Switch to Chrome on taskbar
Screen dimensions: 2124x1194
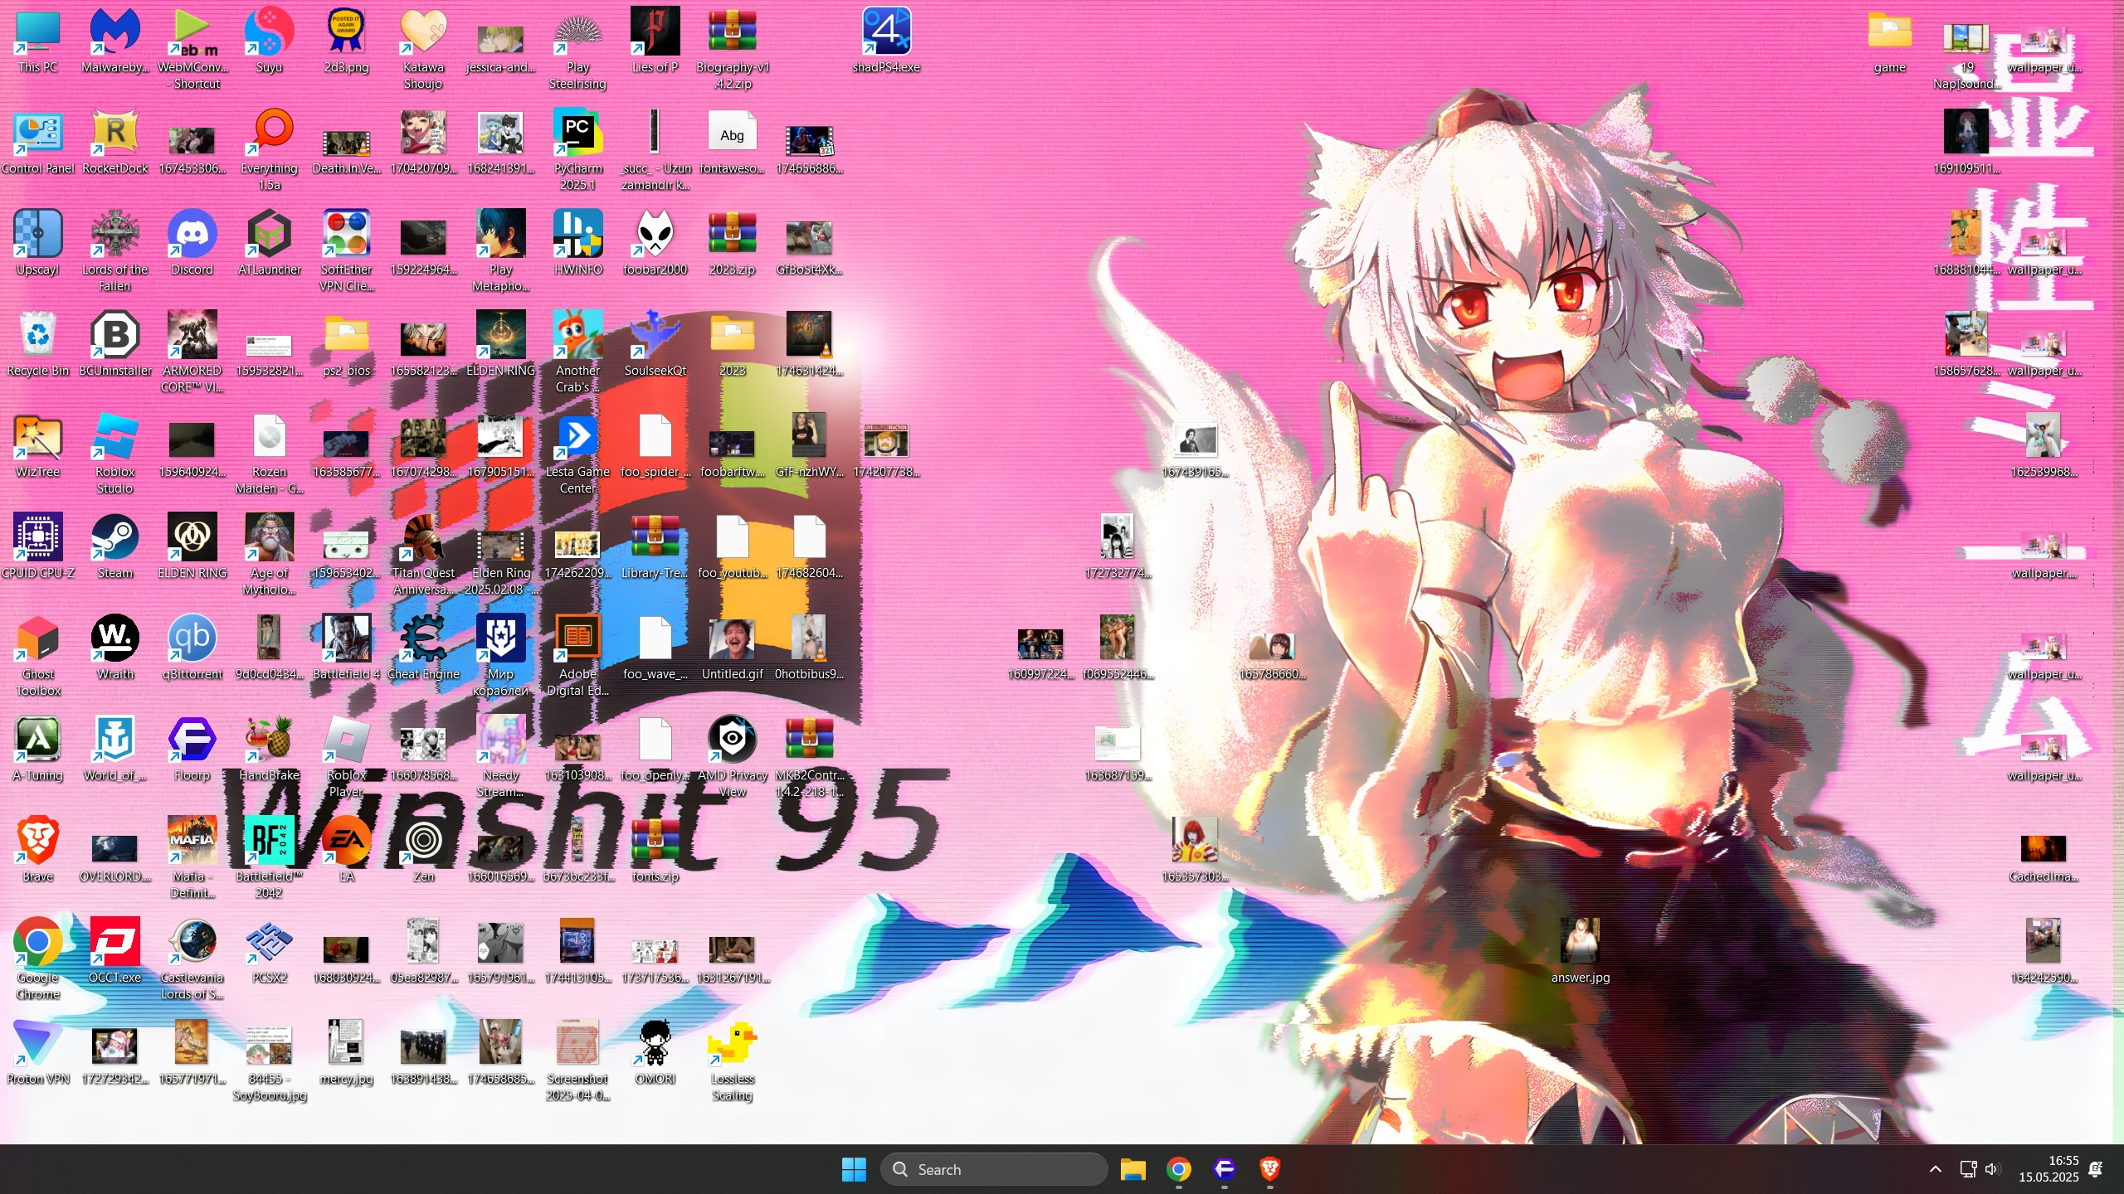click(1179, 1169)
